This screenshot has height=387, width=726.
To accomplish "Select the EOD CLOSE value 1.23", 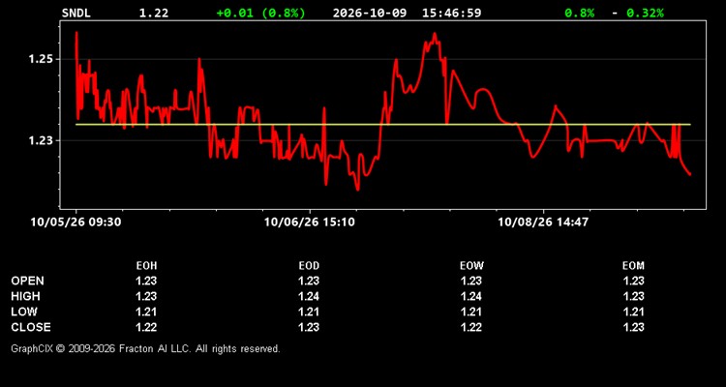I will (x=309, y=327).
